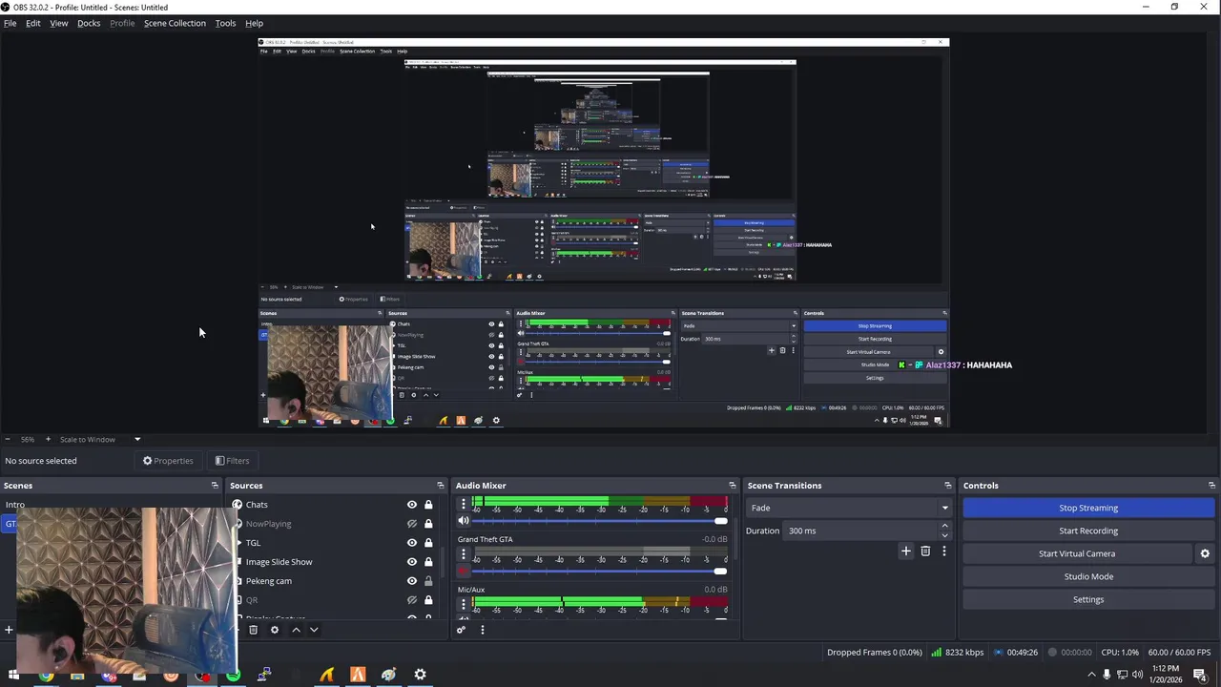Increase transition duration with up arrow
The width and height of the screenshot is (1221, 687).
pos(945,526)
